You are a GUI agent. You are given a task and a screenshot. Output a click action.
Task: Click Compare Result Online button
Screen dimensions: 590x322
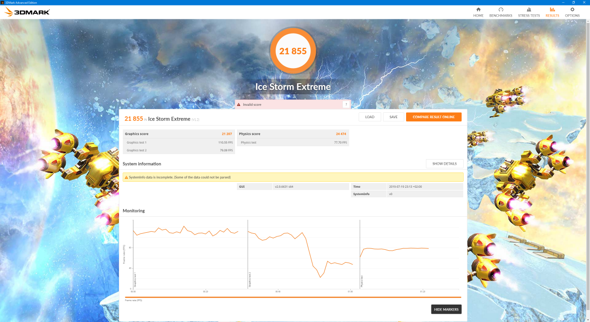433,117
